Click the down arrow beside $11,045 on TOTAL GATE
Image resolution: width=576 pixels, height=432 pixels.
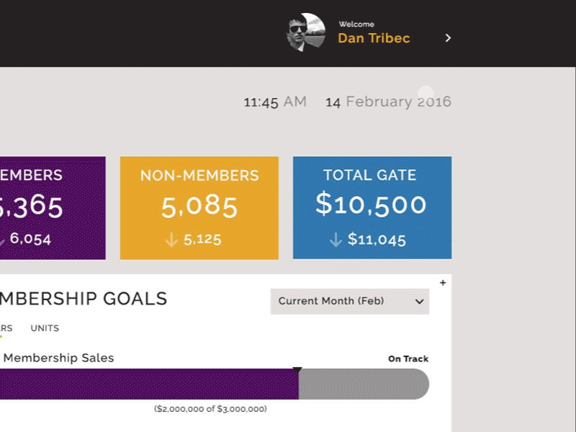pos(336,238)
